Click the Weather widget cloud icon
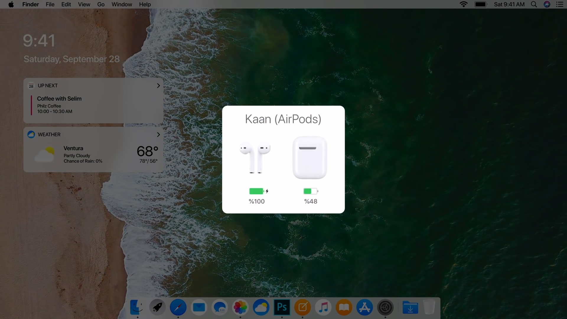This screenshot has width=567, height=319. click(x=31, y=134)
